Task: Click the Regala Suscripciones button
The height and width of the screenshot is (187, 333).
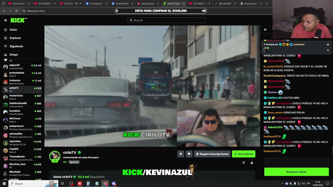Action: 212,154
